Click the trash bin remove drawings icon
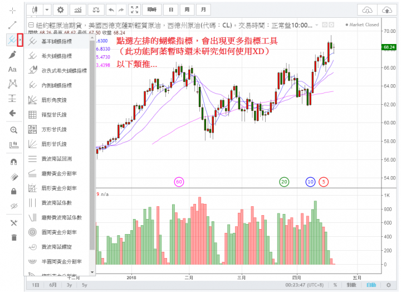The width and height of the screenshot is (401, 292). (x=14, y=237)
